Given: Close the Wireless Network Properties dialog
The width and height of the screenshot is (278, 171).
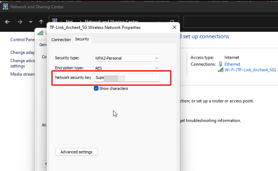Looking at the screenshot, I should pyautogui.click(x=174, y=27).
